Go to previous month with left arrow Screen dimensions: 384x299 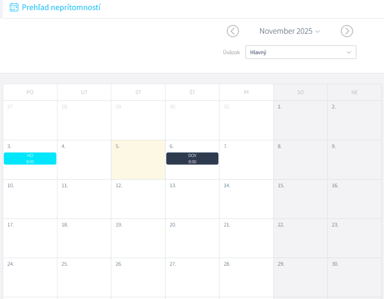tap(233, 31)
